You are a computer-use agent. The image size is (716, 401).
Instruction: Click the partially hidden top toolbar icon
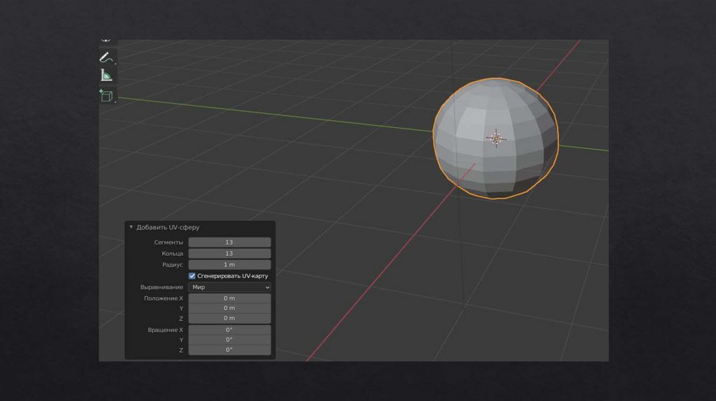[106, 42]
